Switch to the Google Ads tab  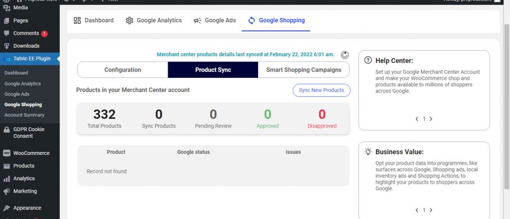215,20
